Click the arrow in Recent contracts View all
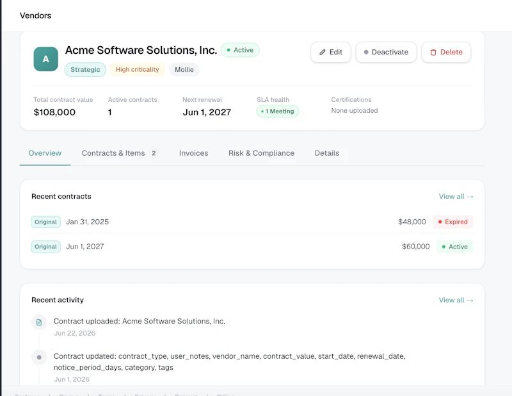This screenshot has height=396, width=512. (470, 197)
